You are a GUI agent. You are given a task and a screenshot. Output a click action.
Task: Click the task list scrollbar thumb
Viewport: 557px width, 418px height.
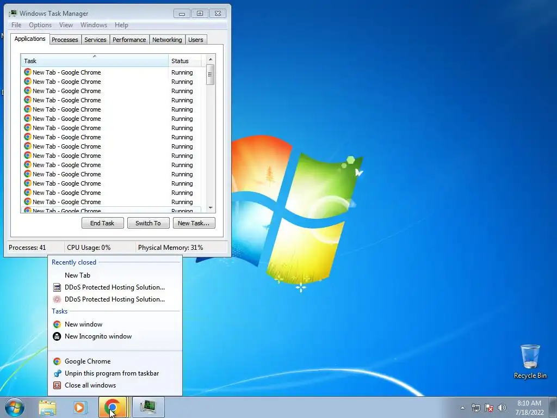pos(211,74)
